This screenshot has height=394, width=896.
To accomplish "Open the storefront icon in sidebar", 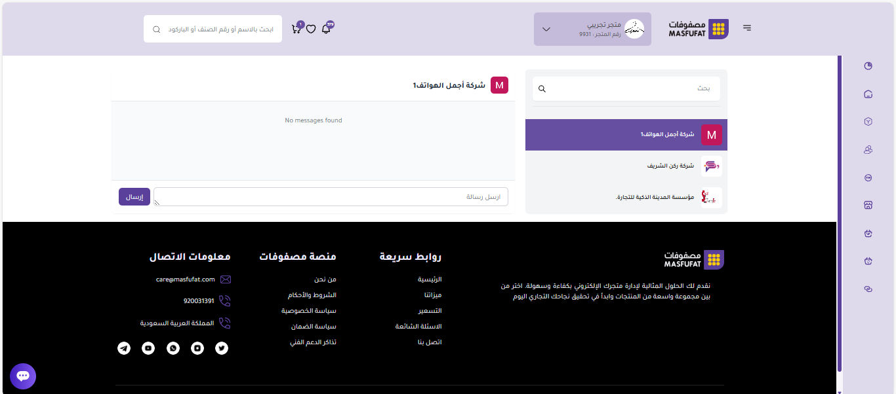I will tap(868, 205).
